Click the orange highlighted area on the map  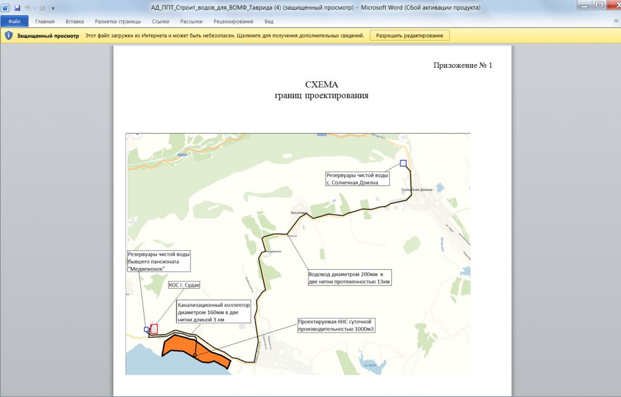click(x=179, y=345)
